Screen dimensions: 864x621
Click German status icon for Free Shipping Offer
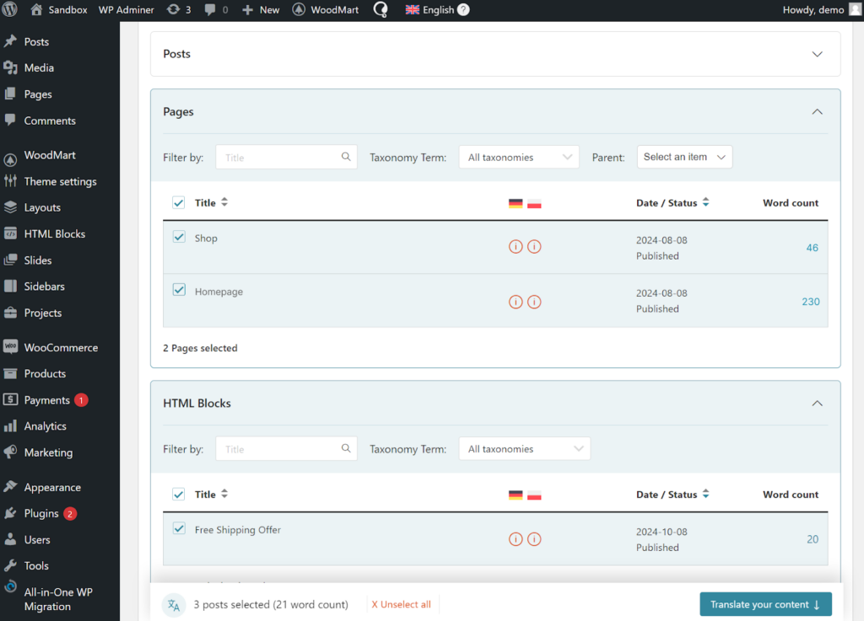tap(516, 539)
